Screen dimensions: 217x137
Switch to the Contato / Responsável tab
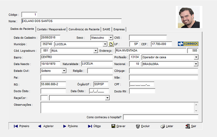pos(51,29)
